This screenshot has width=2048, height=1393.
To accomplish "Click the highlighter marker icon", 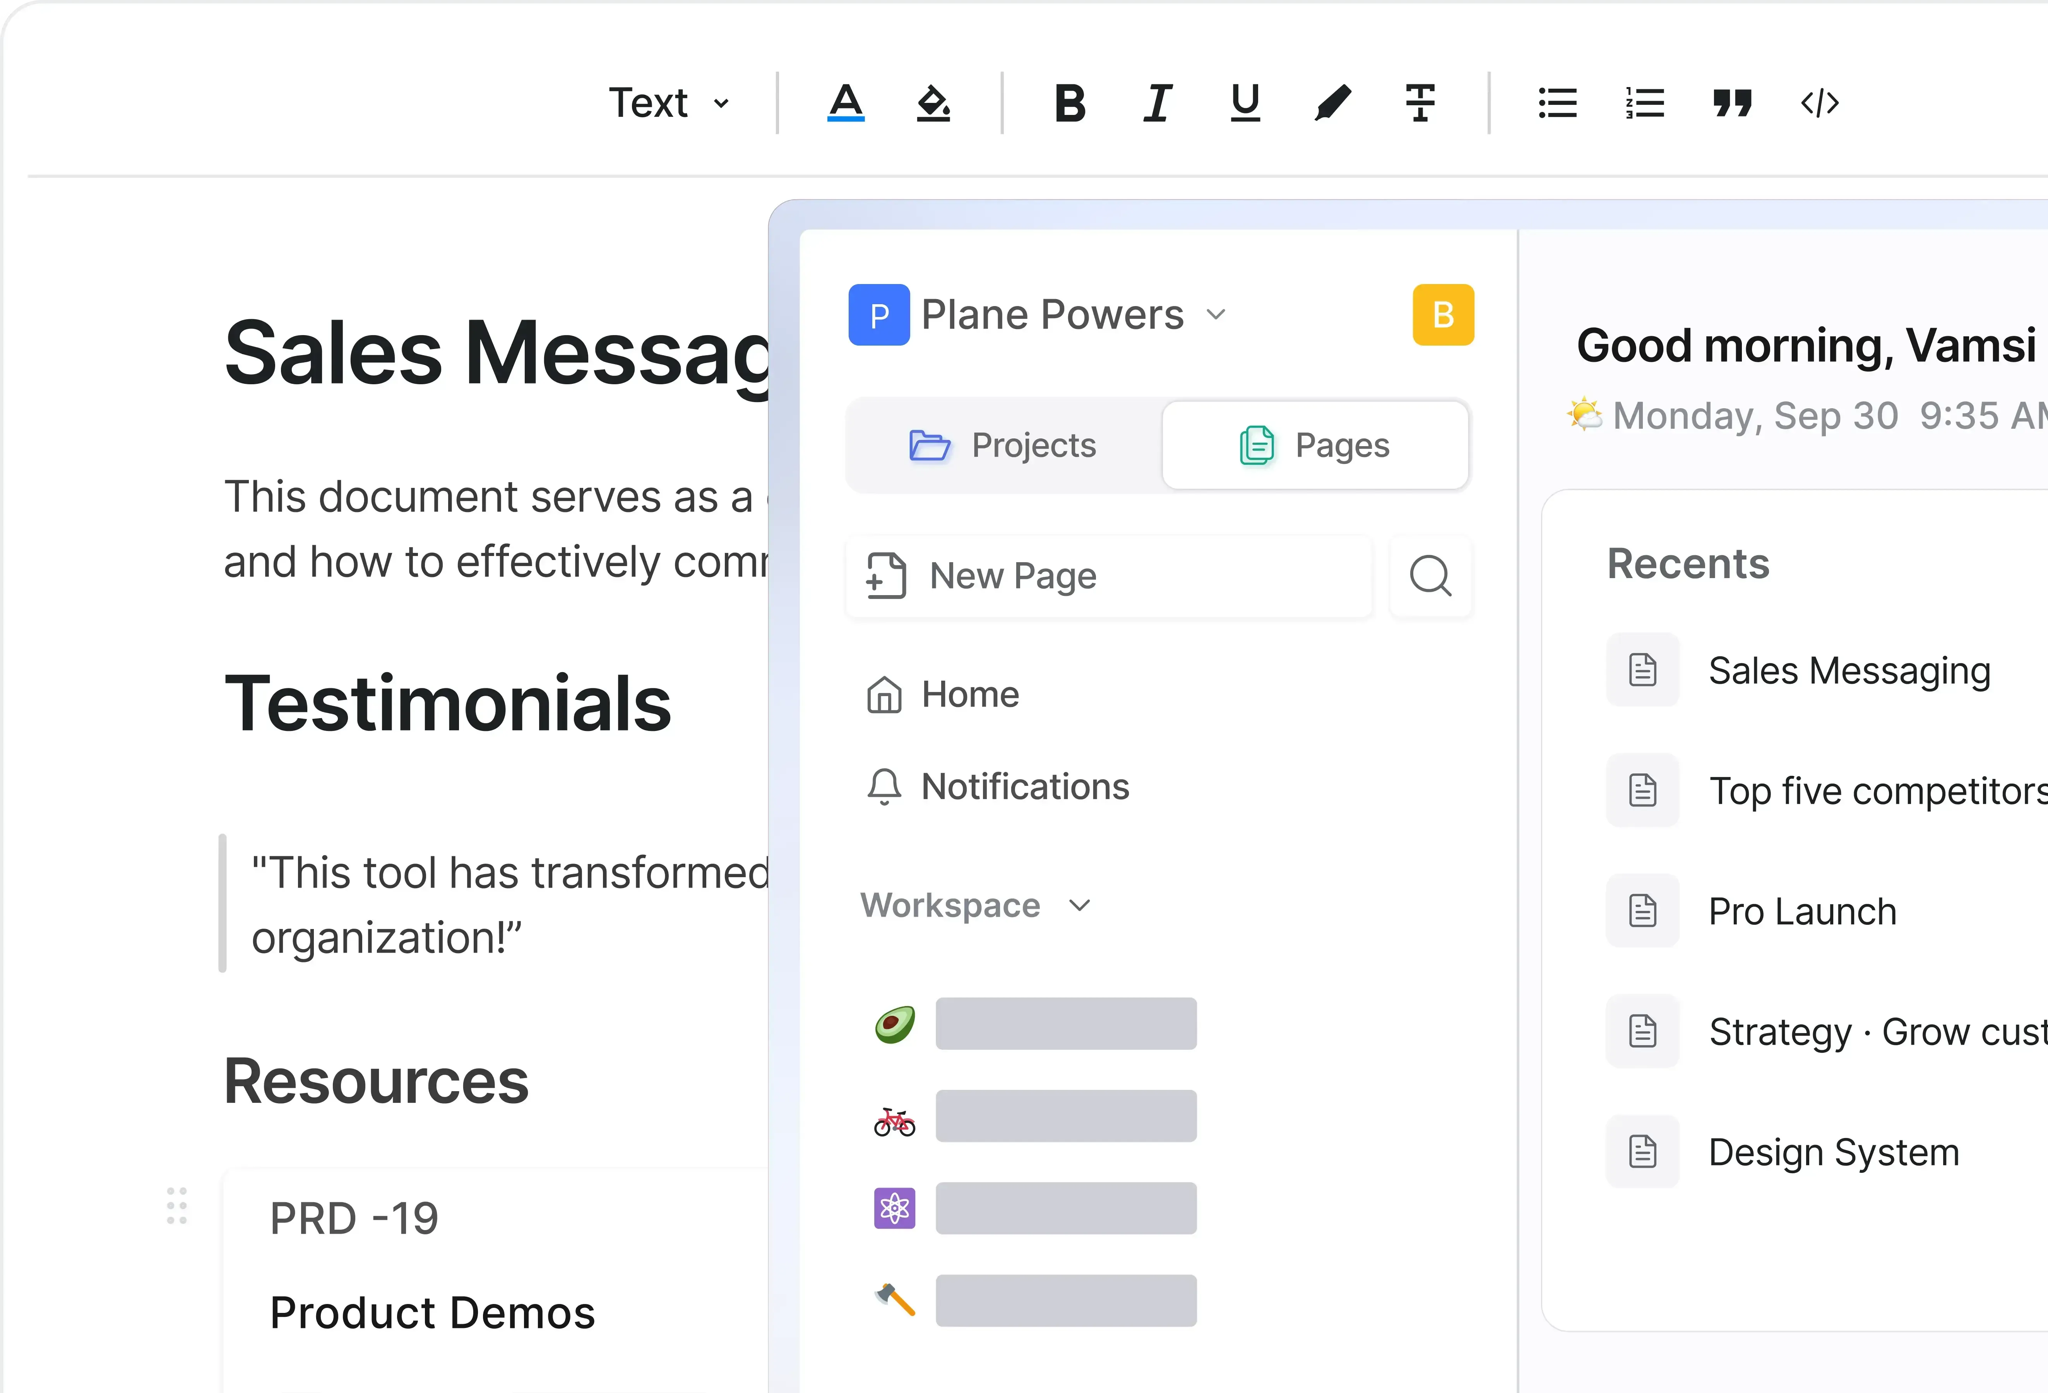I will coord(1332,103).
